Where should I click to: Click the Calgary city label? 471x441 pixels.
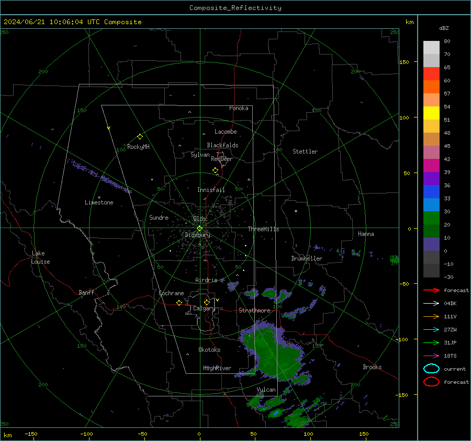204,308
